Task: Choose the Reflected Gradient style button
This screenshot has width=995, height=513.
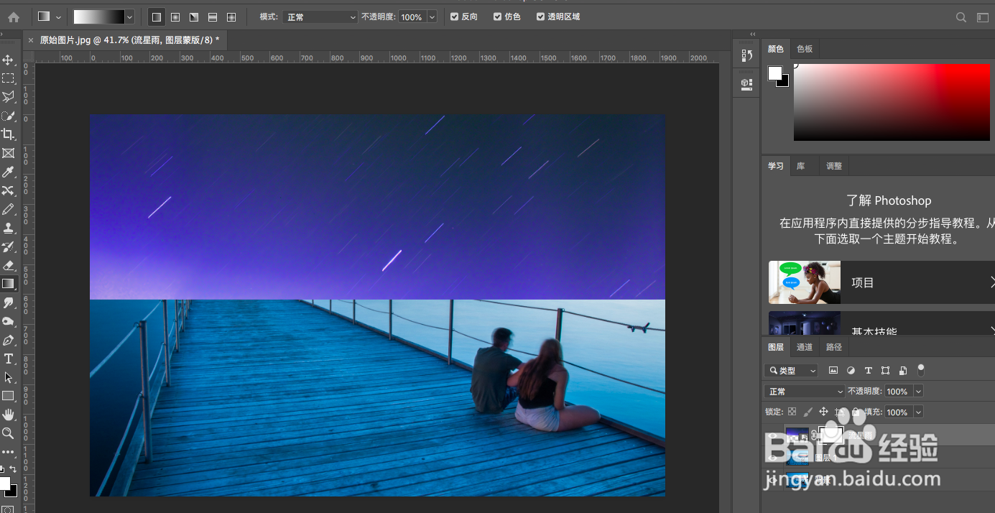Action: (x=213, y=17)
